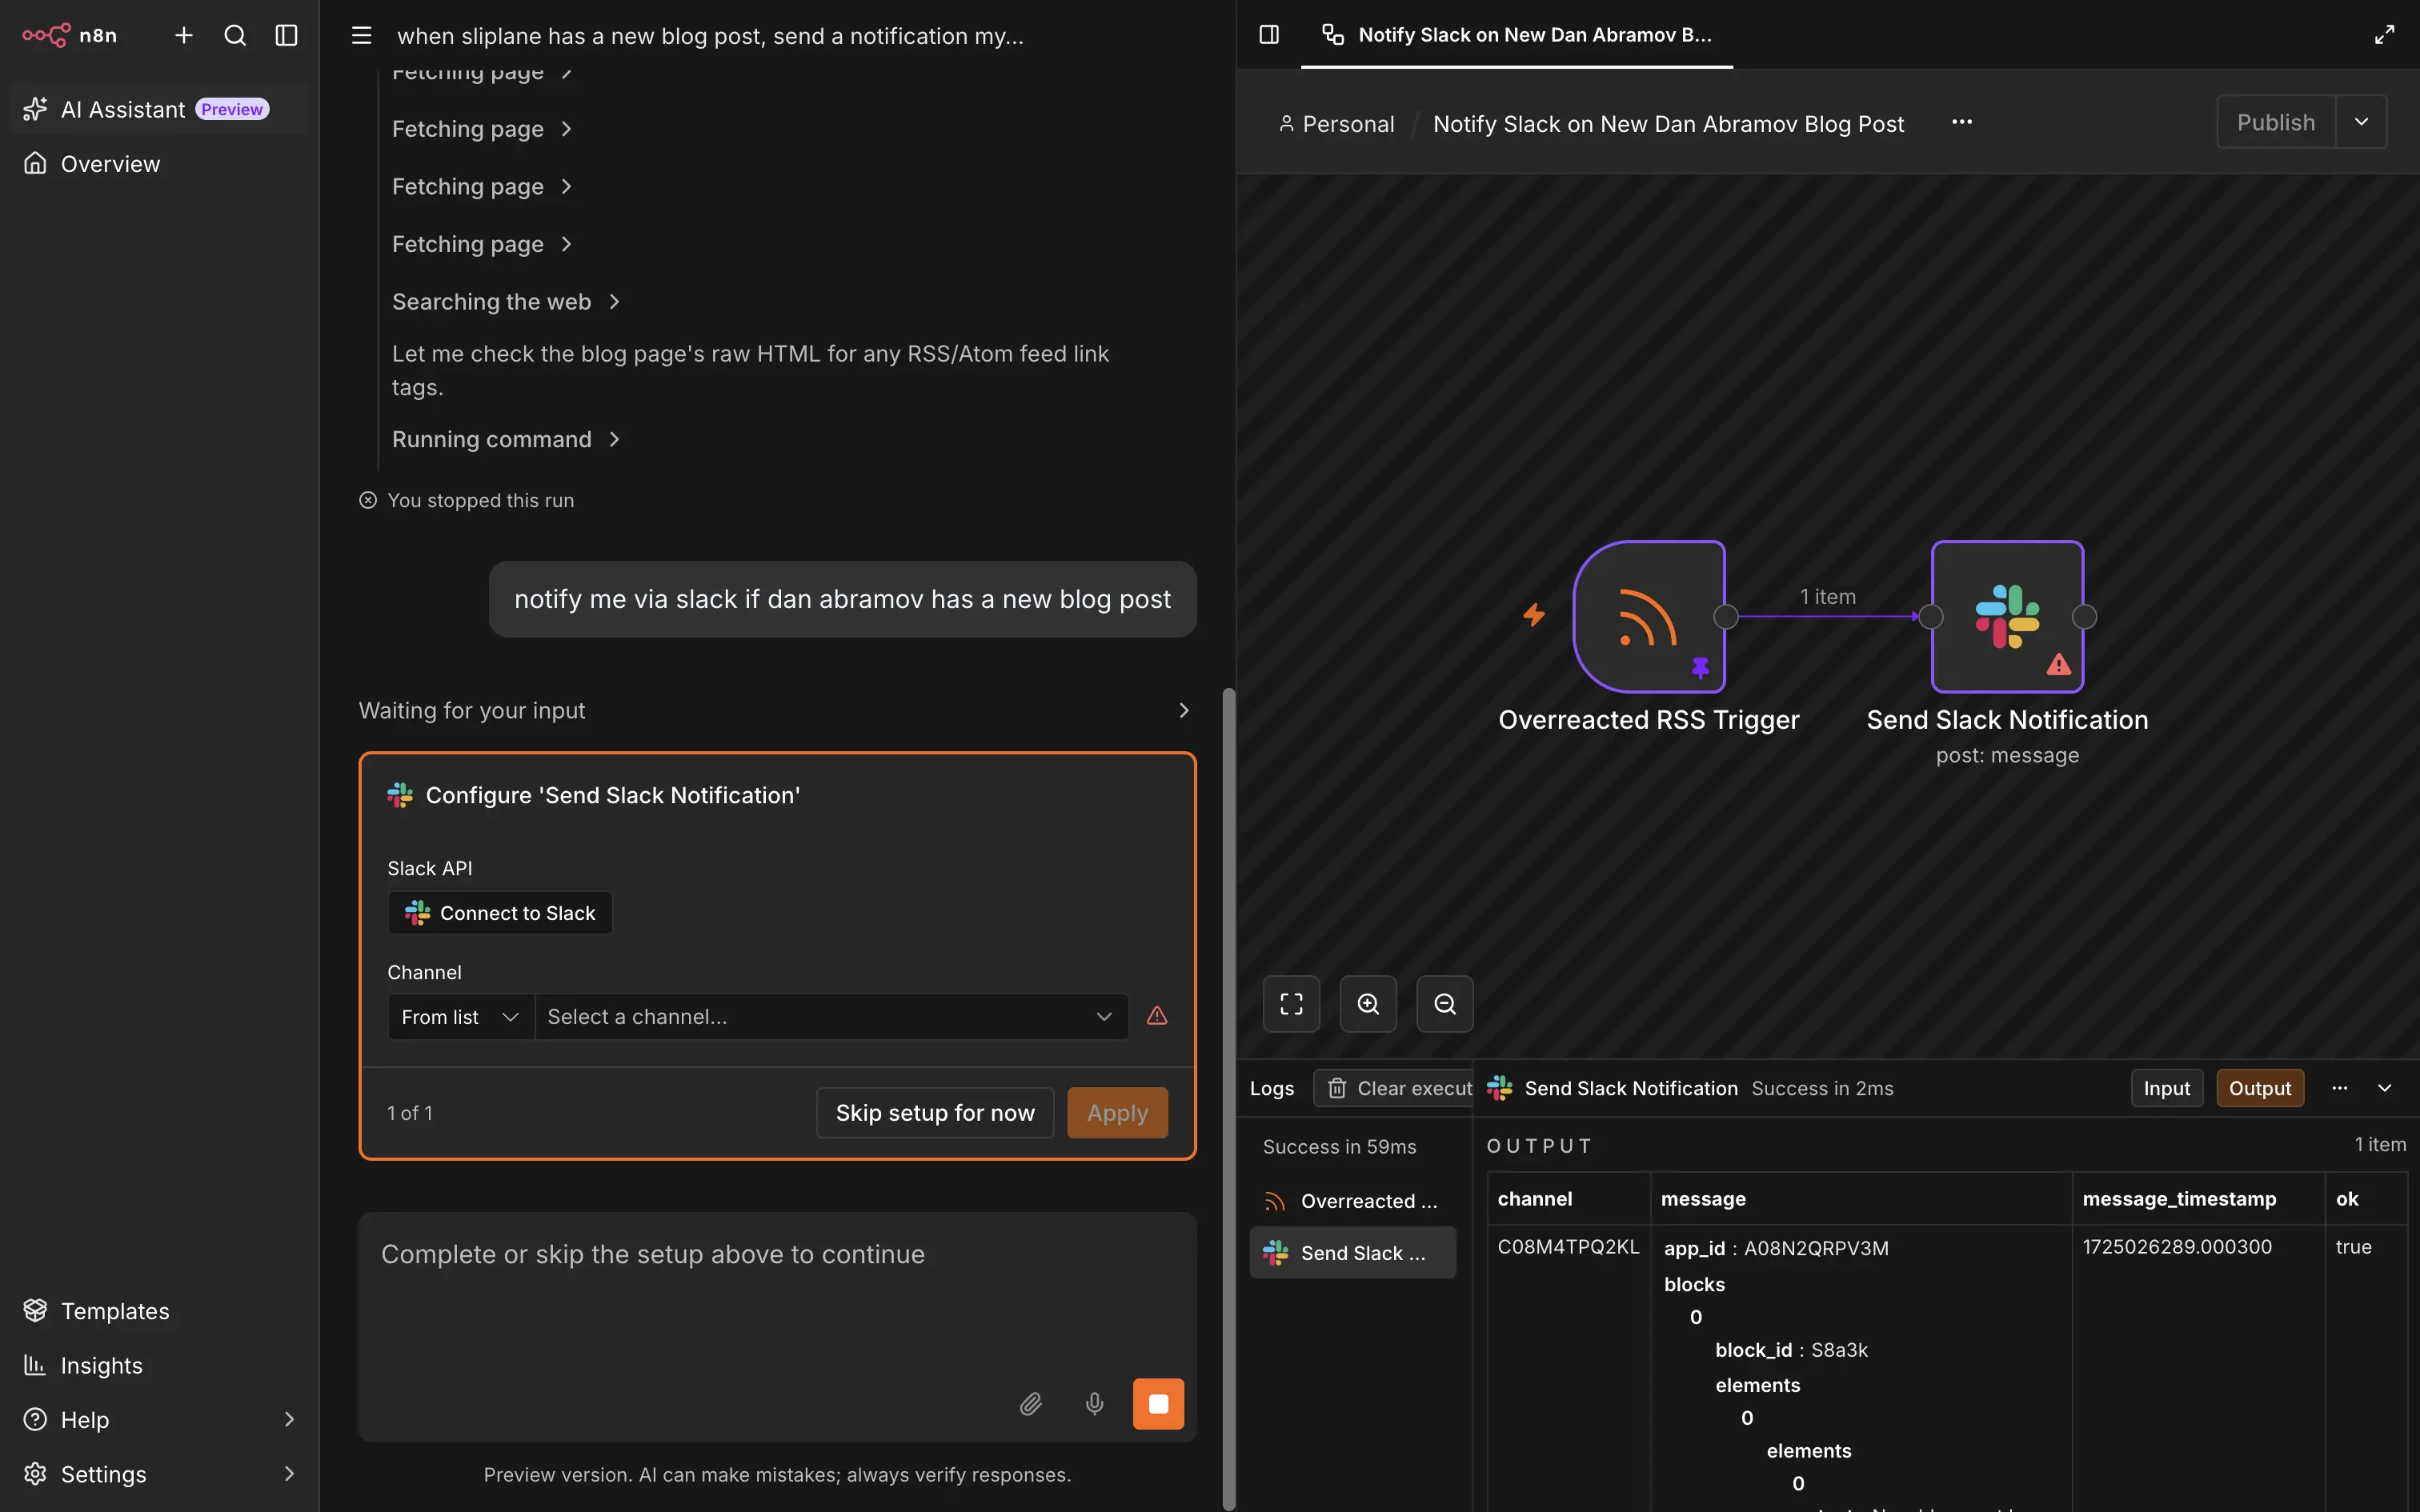
Task: Click the Publish button
Action: click(2276, 122)
